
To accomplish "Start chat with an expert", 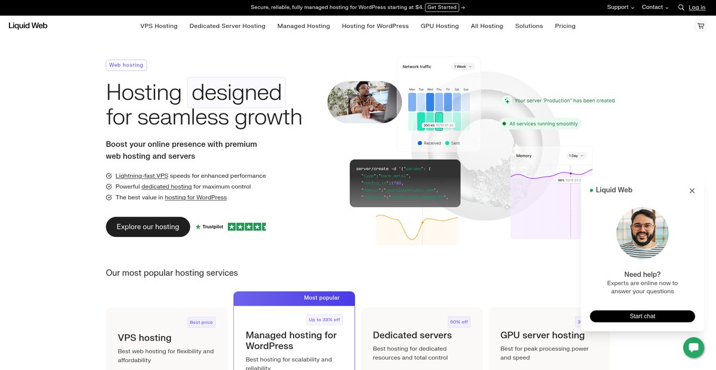I will (642, 316).
